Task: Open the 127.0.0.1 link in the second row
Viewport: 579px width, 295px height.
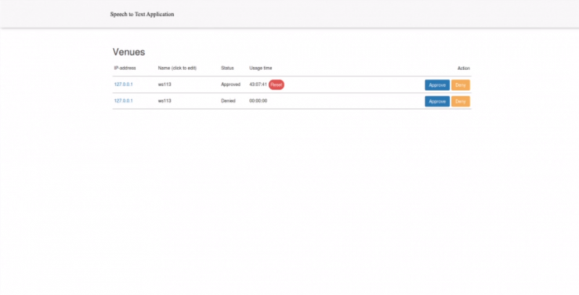Action: [x=123, y=101]
